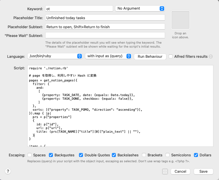This screenshot has height=180, width=219.
Task: Click the Japanese comment line in script
Action: click(x=63, y=75)
